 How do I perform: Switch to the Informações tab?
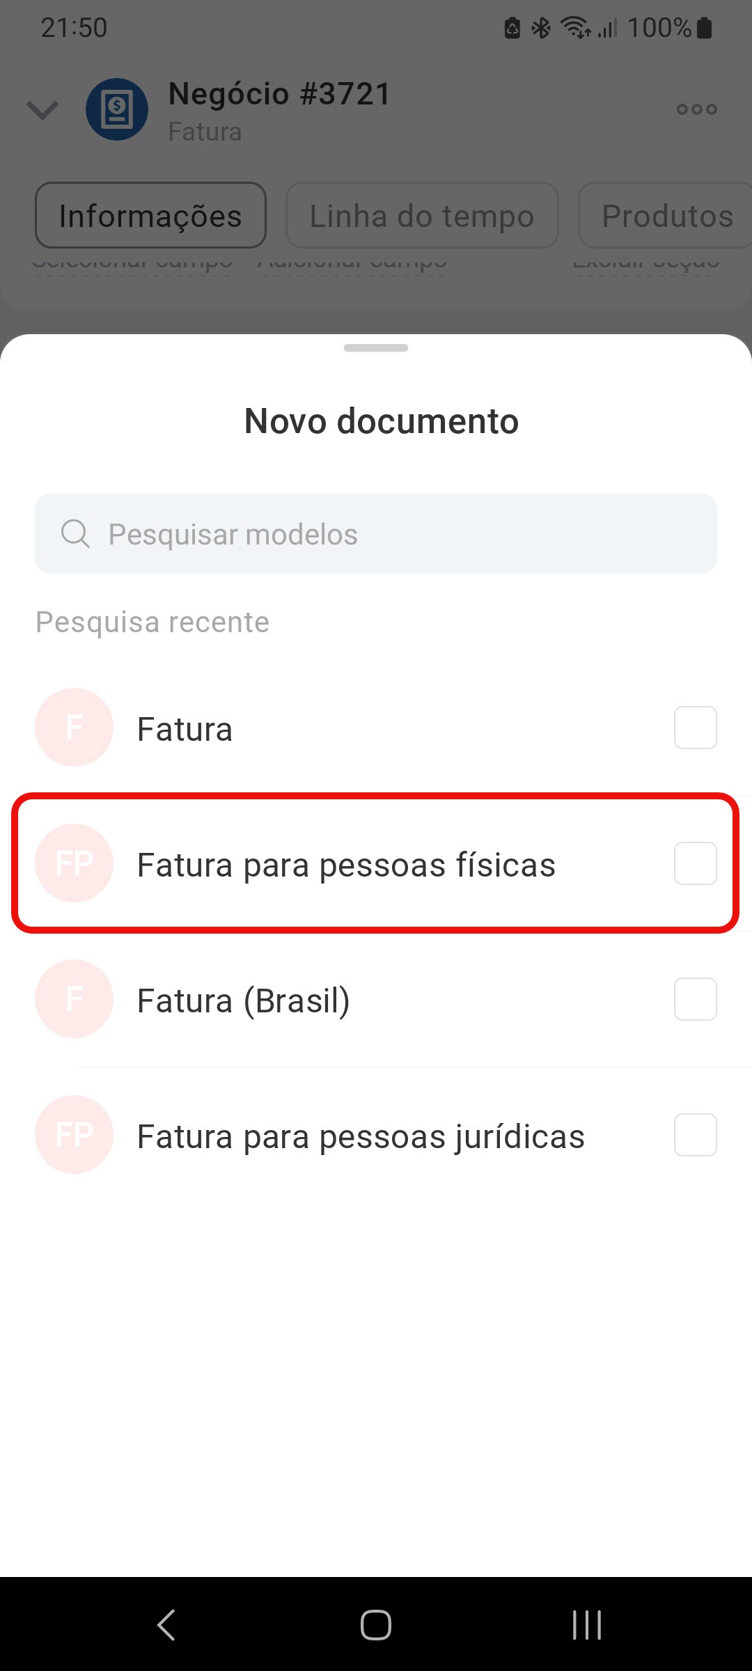click(x=150, y=216)
